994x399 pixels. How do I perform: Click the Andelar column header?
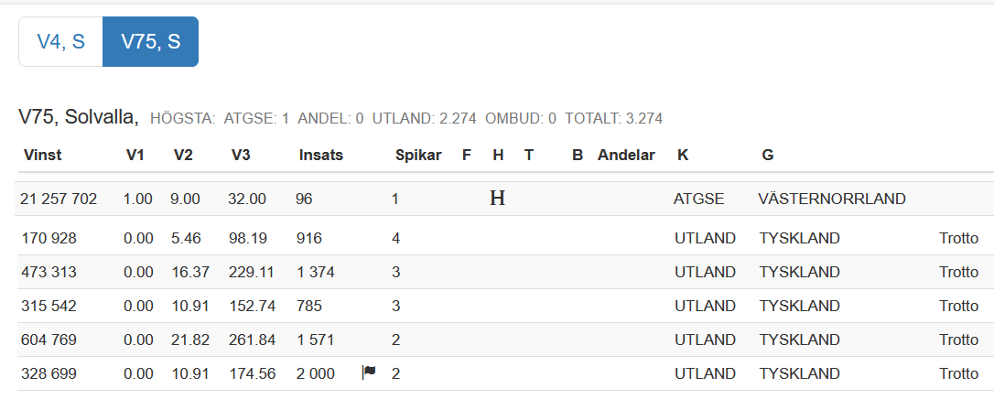[626, 156]
